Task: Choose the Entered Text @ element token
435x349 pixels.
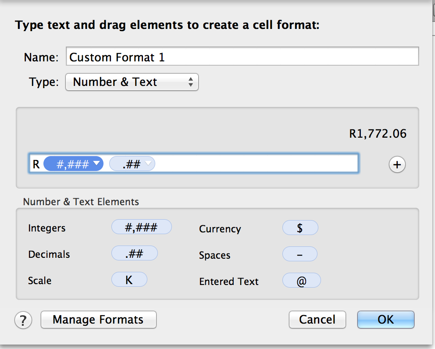Action: coord(301,281)
